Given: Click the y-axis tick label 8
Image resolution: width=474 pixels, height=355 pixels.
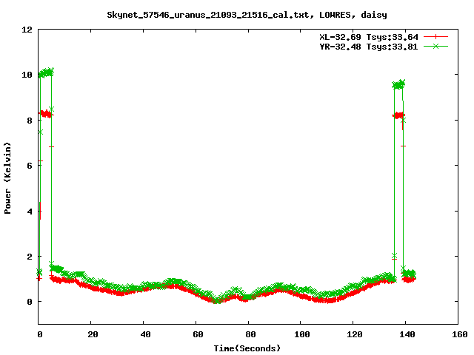Looking at the screenshot, I should [x=30, y=121].
